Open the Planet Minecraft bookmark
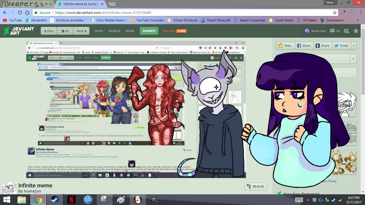The height and width of the screenshot is (205, 365). point(216,20)
